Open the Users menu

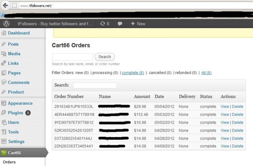(x=13, y=122)
